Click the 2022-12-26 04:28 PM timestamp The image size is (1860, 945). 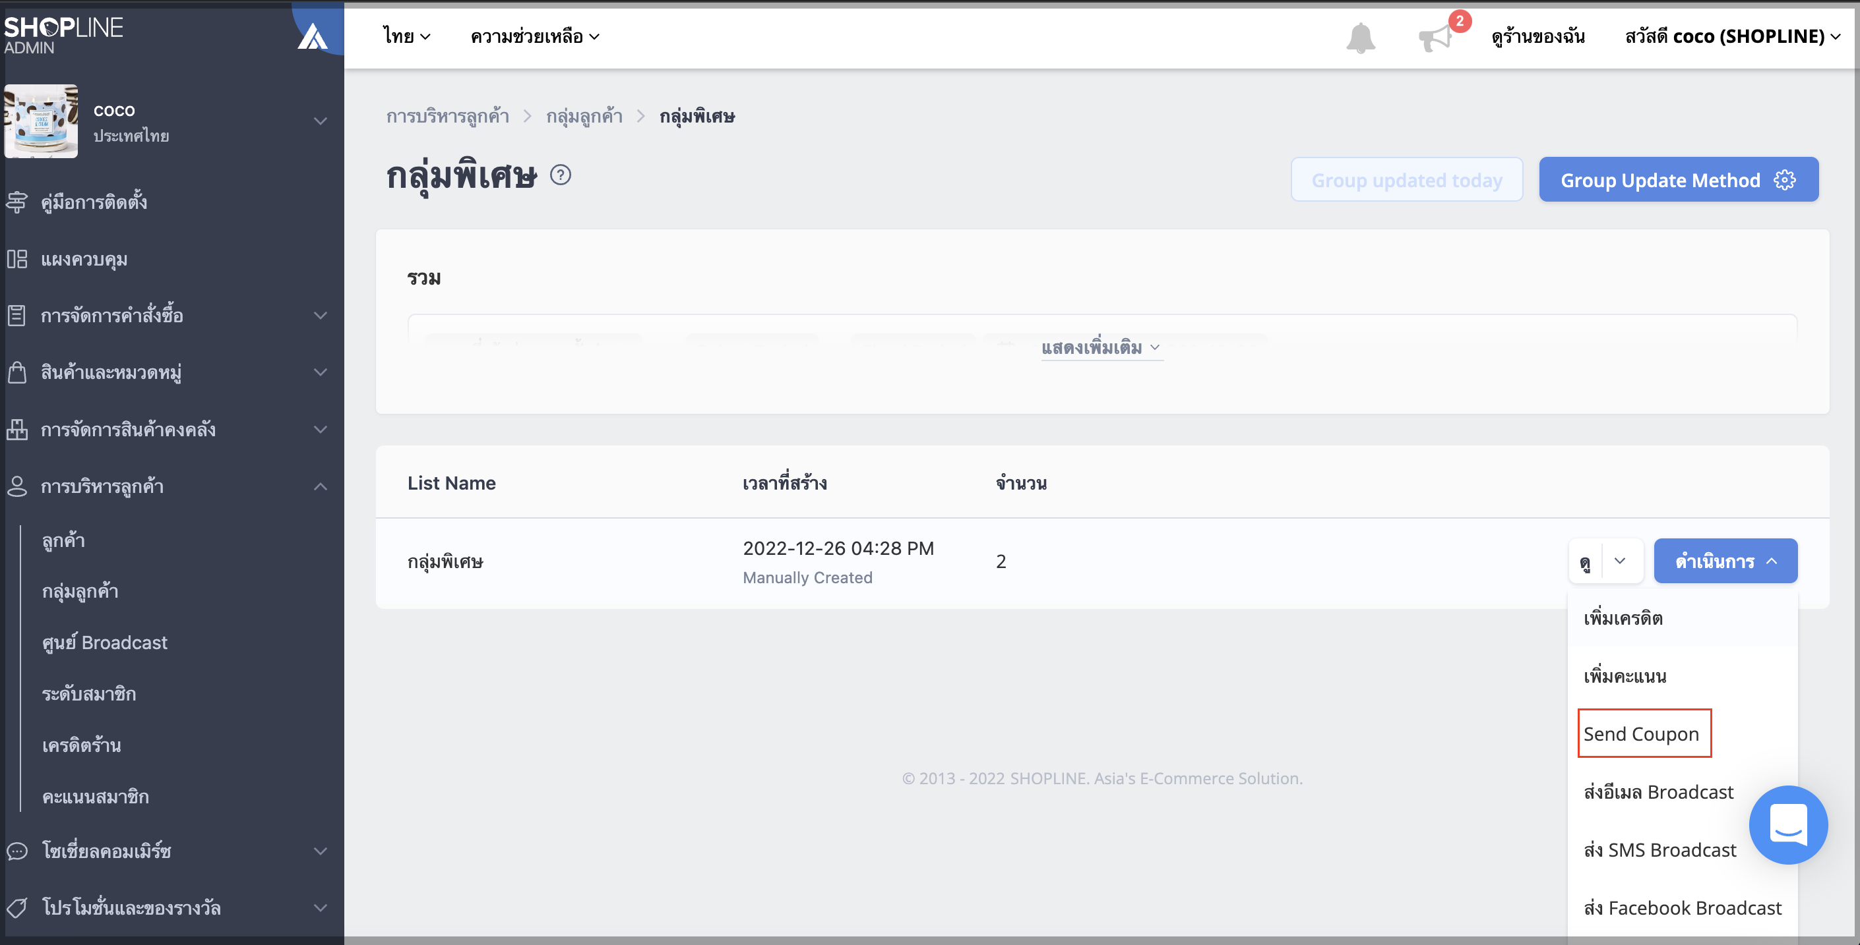[x=838, y=548]
